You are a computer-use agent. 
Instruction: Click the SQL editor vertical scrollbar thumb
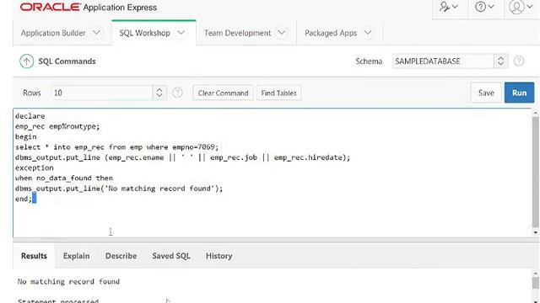(535, 172)
